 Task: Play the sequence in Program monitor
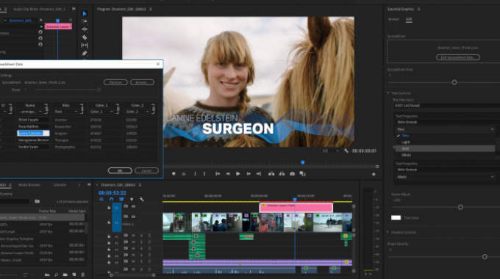pos(238,173)
